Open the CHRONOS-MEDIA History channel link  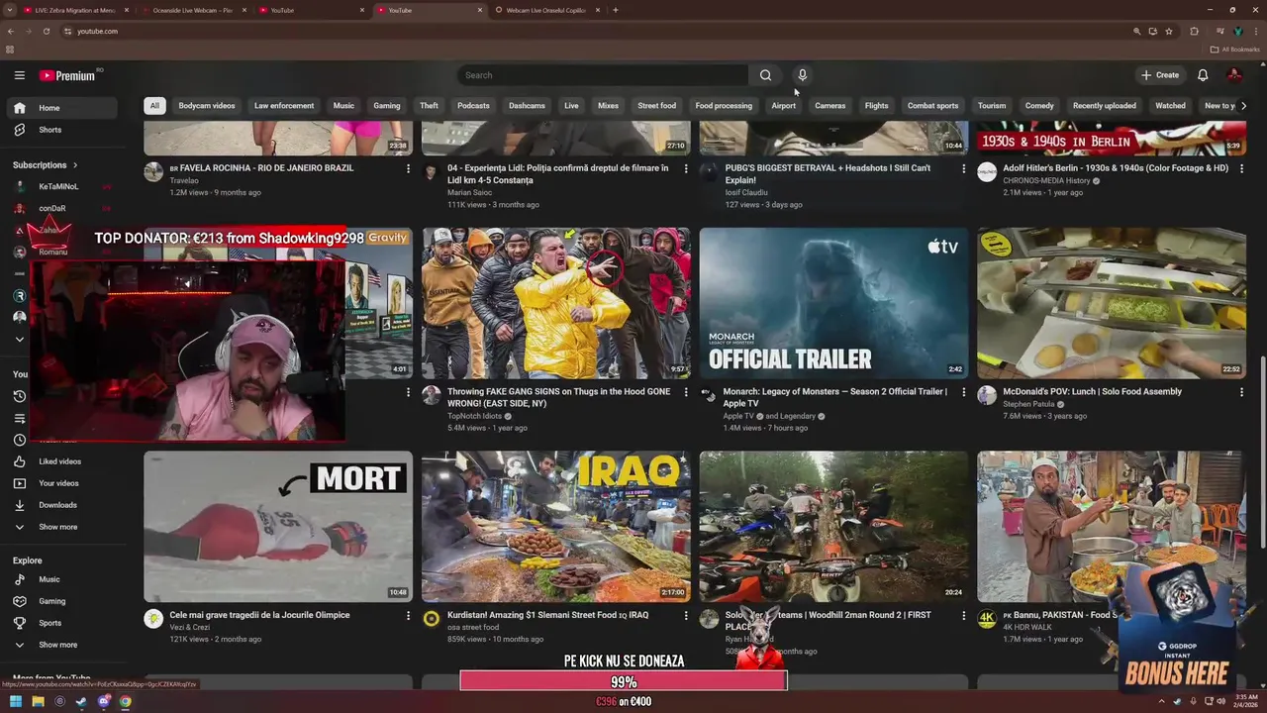click(1046, 181)
